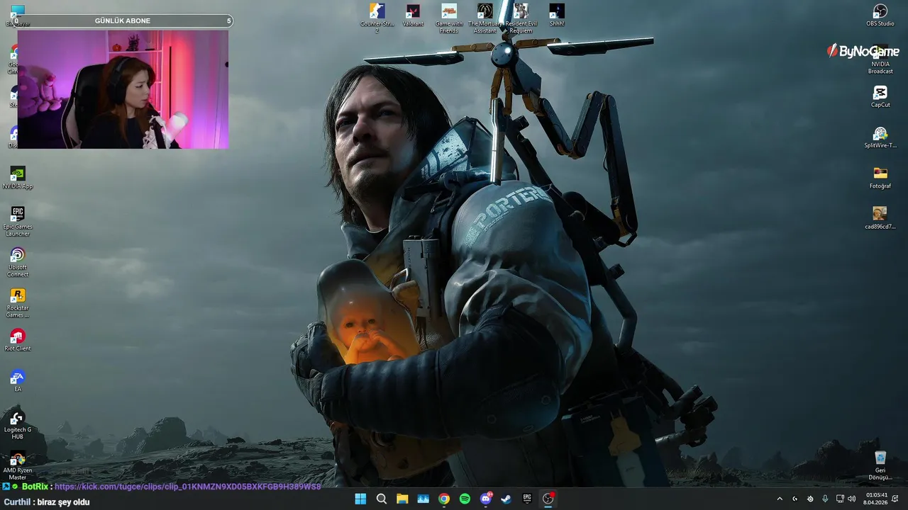Select the Ubisoft Connect desktop icon
The height and width of the screenshot is (510, 908).
pyautogui.click(x=18, y=262)
